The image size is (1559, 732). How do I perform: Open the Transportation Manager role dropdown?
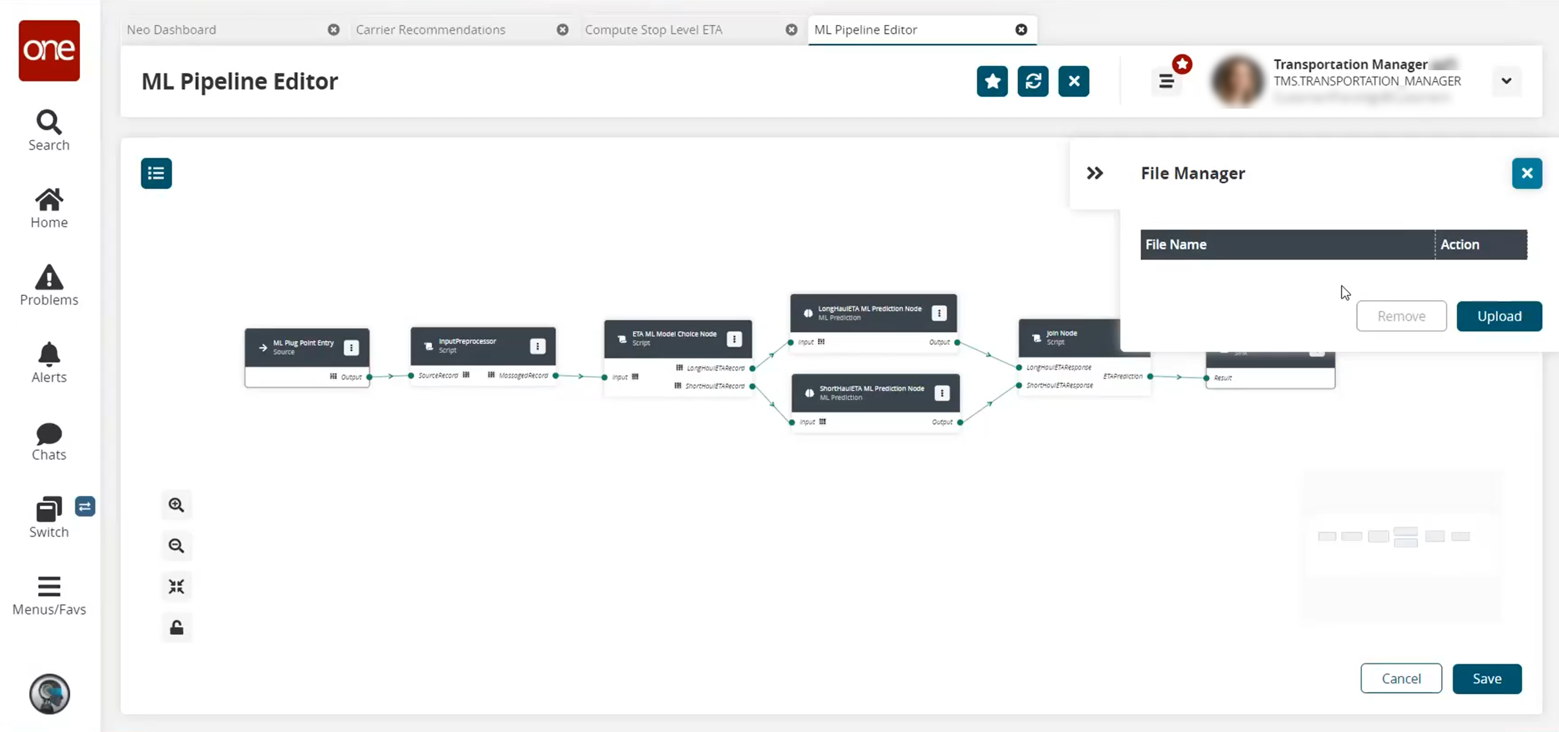pos(1506,81)
